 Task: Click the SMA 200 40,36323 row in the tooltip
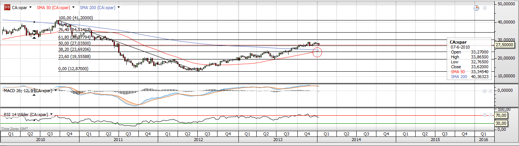(470, 77)
